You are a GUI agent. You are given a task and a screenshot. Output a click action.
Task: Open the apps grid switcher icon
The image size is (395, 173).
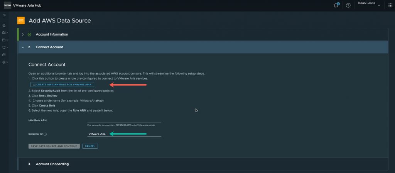coord(390,5)
